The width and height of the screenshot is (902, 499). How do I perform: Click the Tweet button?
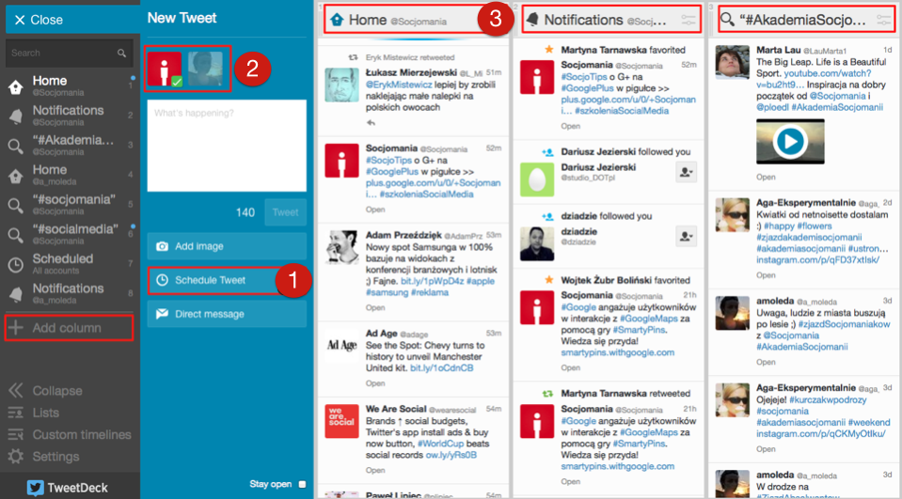pyautogui.click(x=285, y=212)
